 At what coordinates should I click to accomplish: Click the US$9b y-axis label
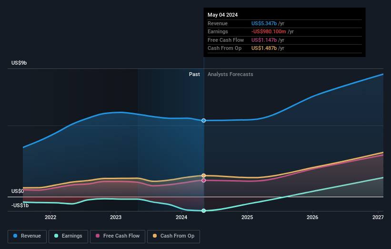point(19,63)
